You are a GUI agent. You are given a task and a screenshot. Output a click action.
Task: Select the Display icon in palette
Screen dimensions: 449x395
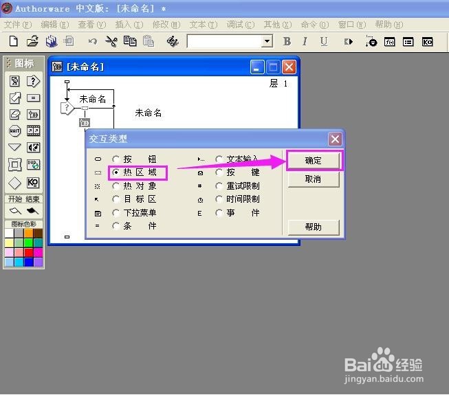[x=14, y=81]
